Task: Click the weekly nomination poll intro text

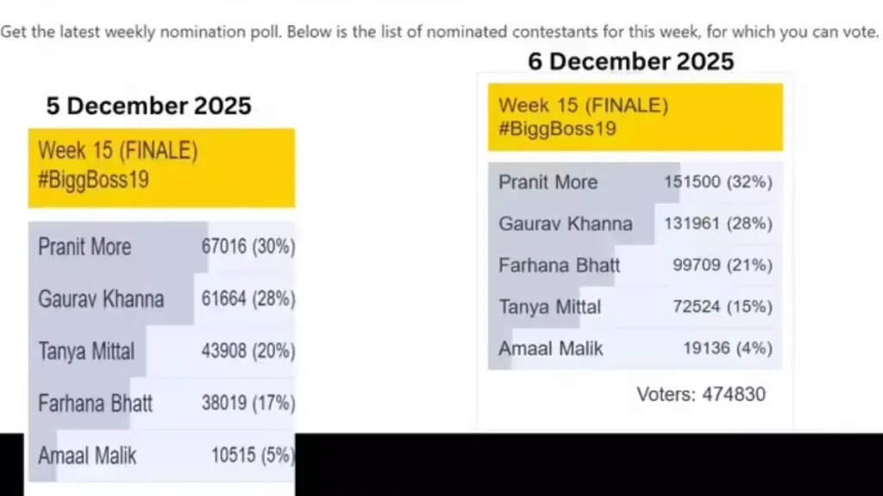Action: [x=440, y=33]
